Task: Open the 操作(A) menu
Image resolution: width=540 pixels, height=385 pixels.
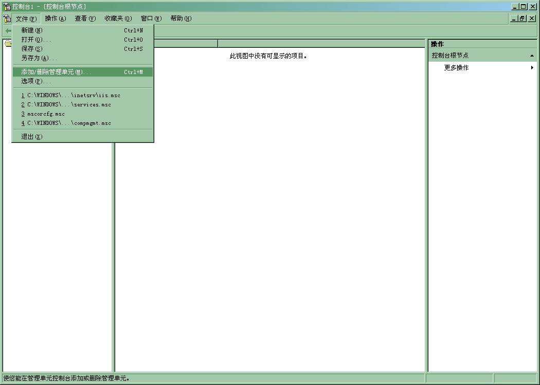Action: [56, 19]
